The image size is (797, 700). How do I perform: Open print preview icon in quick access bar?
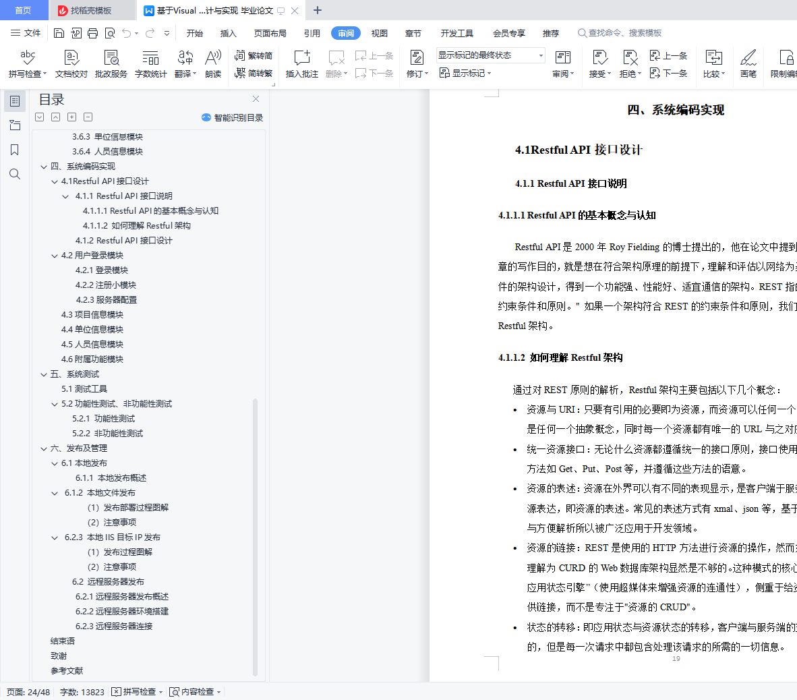(110, 33)
